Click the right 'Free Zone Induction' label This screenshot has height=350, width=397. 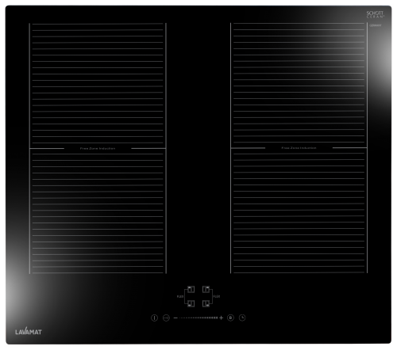[299, 148]
